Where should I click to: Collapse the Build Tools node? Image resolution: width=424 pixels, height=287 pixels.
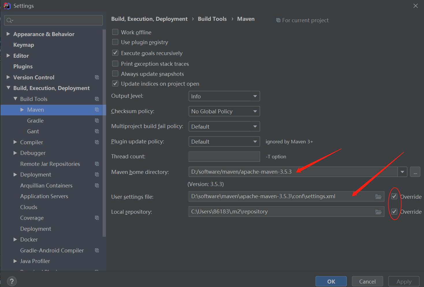[15, 99]
